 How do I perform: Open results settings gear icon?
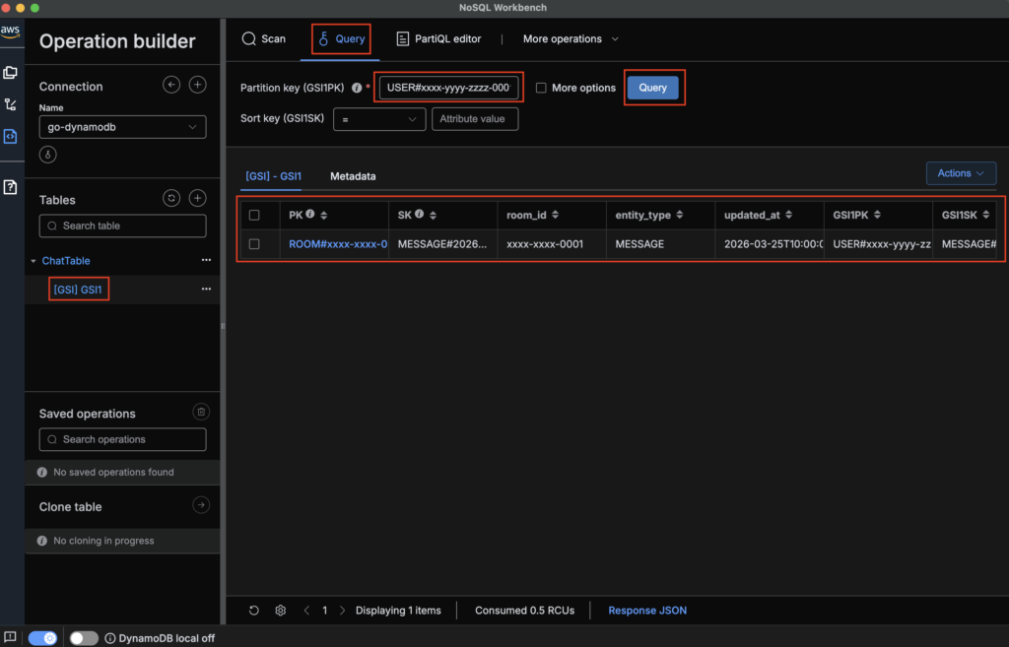[x=281, y=611]
